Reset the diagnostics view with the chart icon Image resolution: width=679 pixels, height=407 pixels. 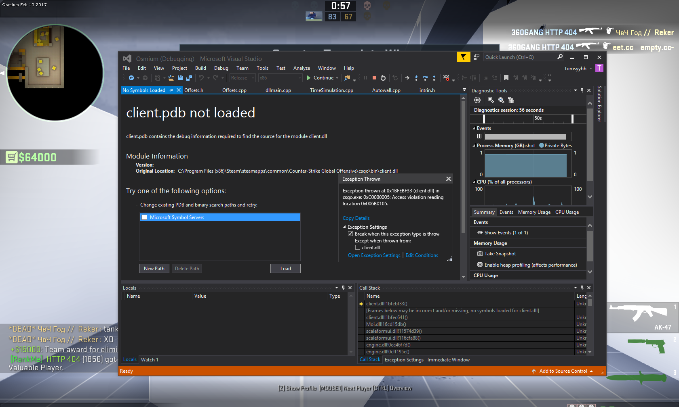coord(511,100)
